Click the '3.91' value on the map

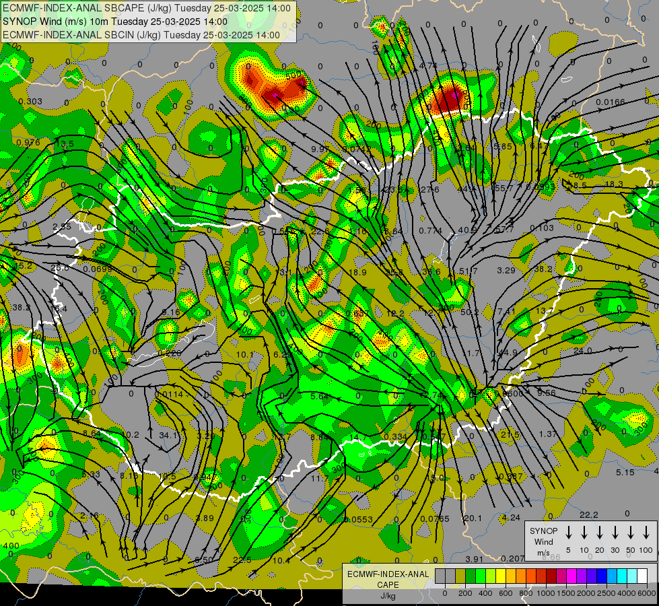[475, 559]
